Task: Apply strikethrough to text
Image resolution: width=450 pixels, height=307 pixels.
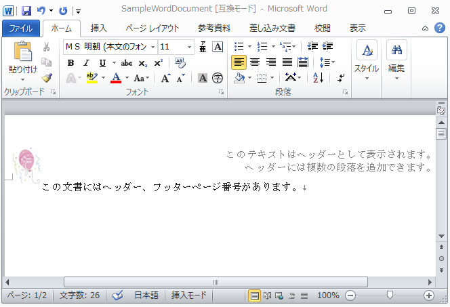Action: click(126, 63)
